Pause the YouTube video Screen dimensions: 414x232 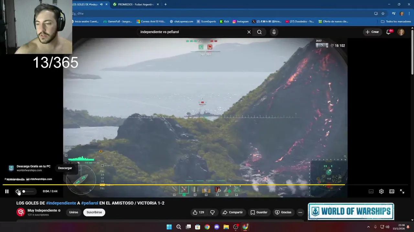click(7, 191)
